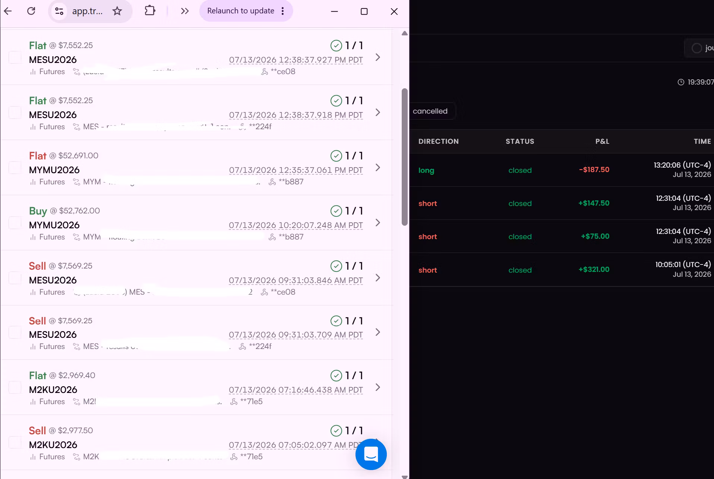
Task: Sort by STATUS column header
Action: 520,142
